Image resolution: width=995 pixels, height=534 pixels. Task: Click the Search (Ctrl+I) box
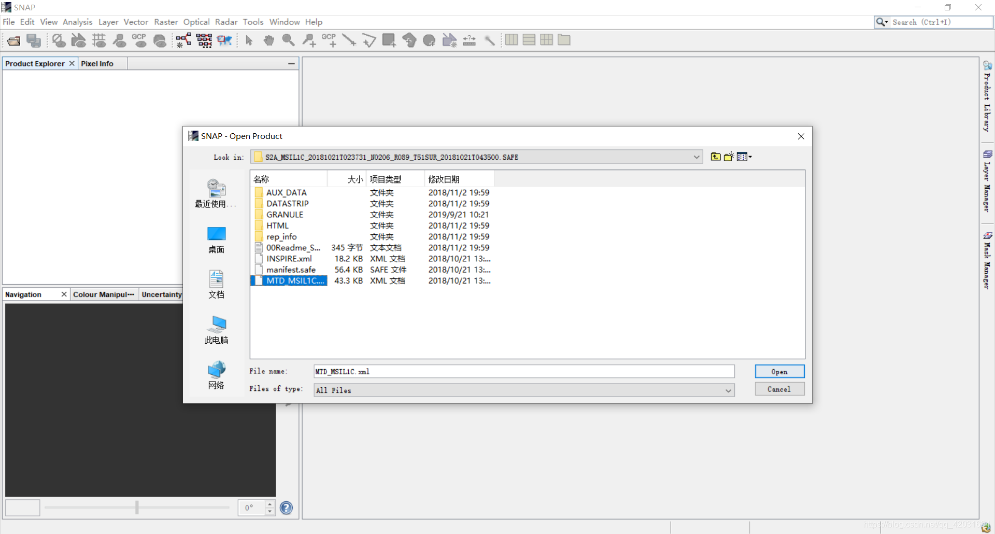941,22
